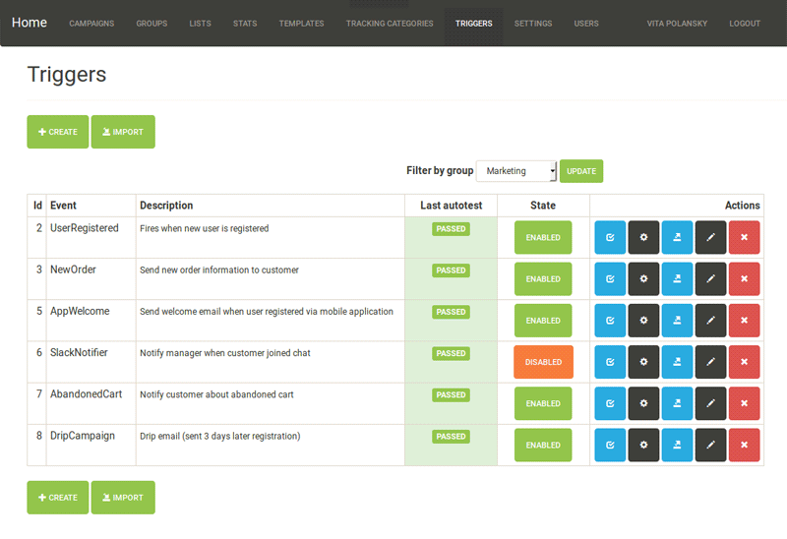Switch to the Templates page
787x539 pixels.
pyautogui.click(x=301, y=24)
